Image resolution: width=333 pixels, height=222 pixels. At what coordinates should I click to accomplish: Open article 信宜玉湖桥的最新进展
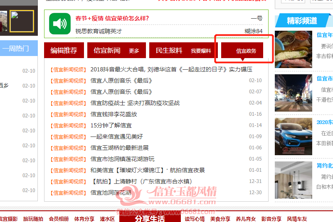[120, 148]
